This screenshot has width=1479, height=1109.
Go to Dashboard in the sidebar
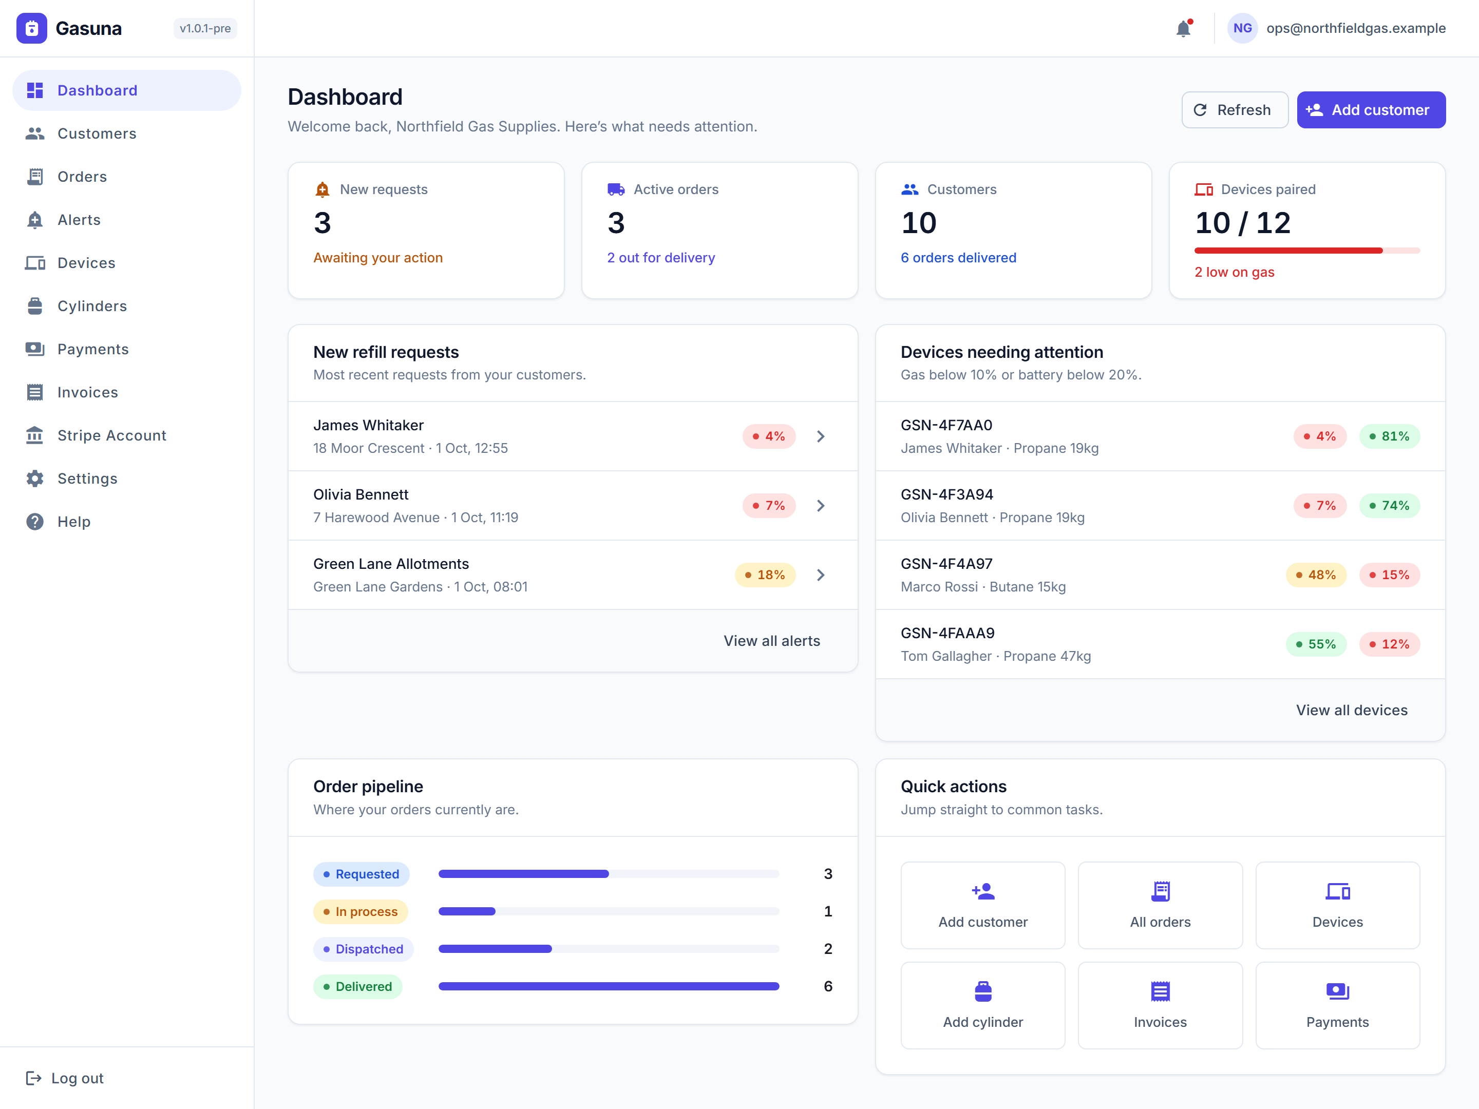tap(127, 90)
